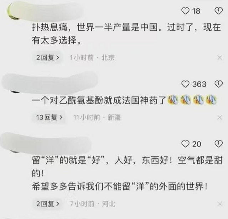Select comment starting with 留“洋”的就是“好”
Screen dimensions: 228x219
tap(127, 173)
